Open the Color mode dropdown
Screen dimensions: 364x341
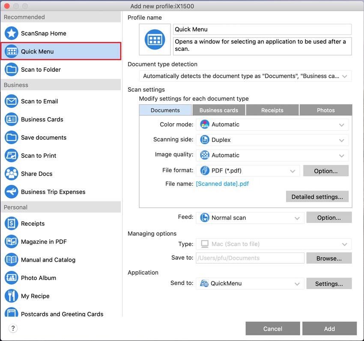(272, 125)
